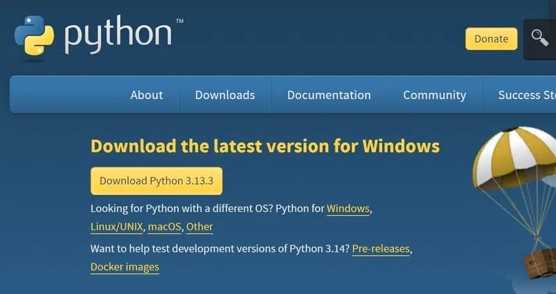The height and width of the screenshot is (294, 556).
Task: Open the Downloads navigation menu
Action: 224,95
